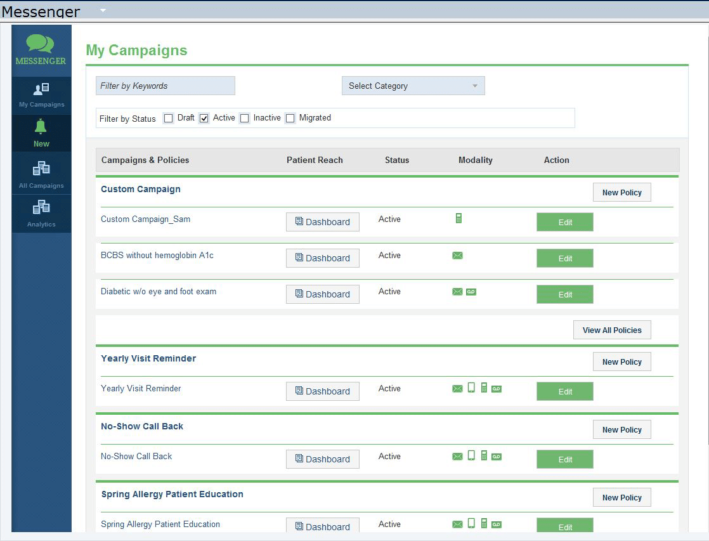Click email icon for BCBS without hemoglobin A1c
Image resolution: width=709 pixels, height=541 pixels.
(x=458, y=256)
